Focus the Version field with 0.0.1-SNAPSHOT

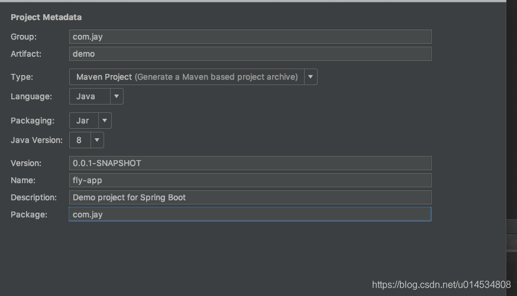[250, 163]
